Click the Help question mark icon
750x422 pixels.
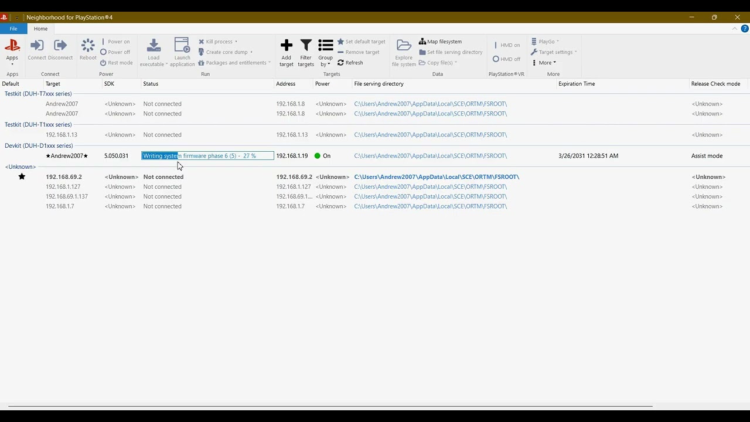(745, 29)
